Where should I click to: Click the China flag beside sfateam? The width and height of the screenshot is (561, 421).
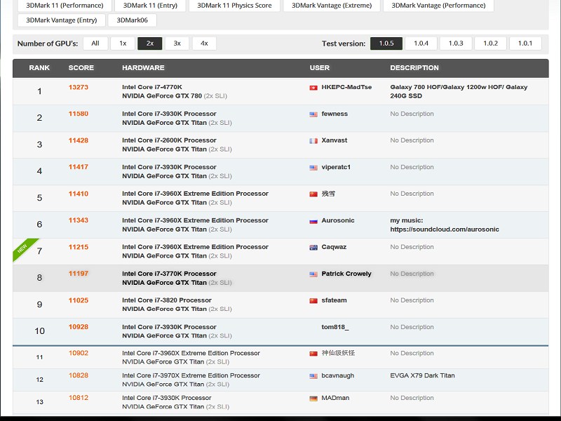point(313,301)
